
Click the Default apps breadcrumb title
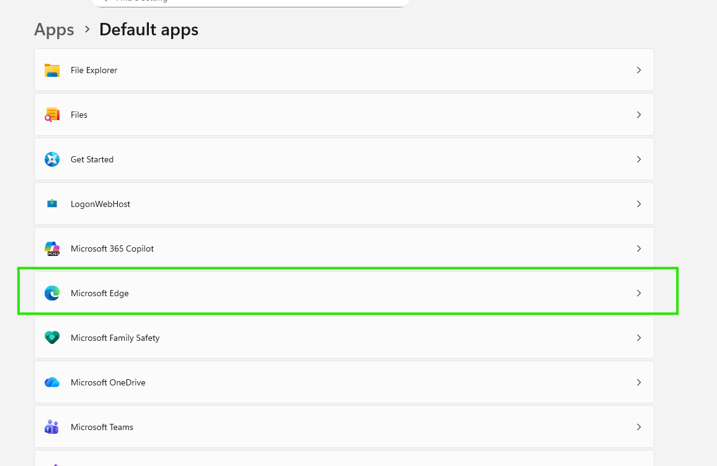149,30
